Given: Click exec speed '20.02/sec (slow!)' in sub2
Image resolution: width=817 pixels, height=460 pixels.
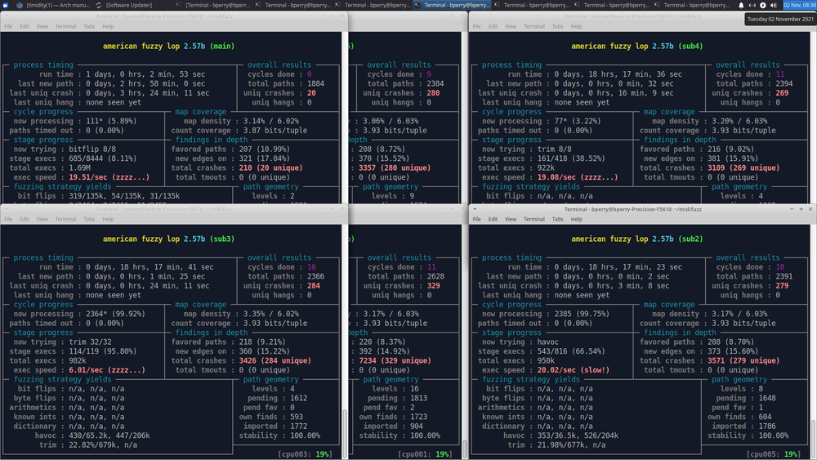Looking at the screenshot, I should point(574,370).
